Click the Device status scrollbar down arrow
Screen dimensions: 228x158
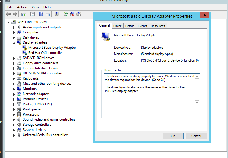pos(197,103)
